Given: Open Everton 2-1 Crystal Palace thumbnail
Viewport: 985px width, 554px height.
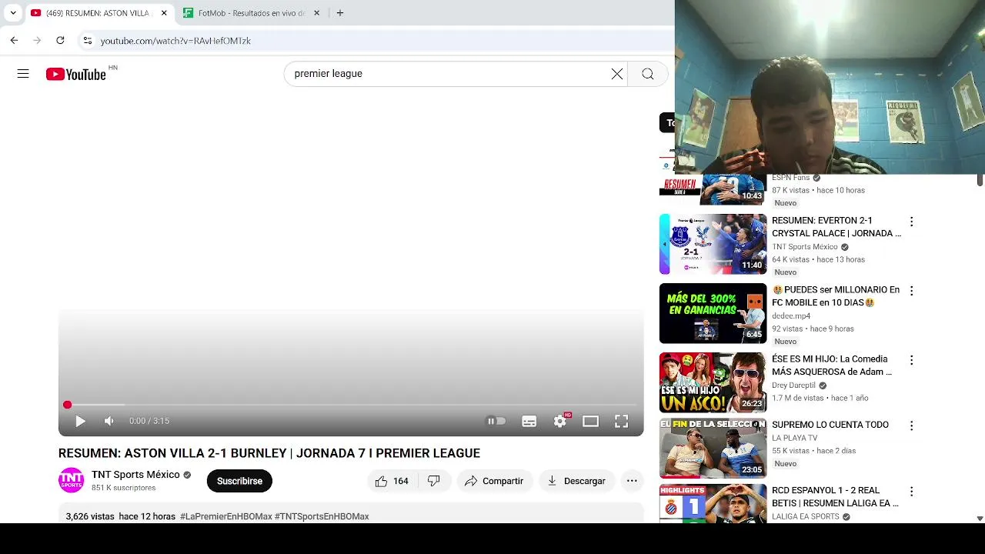Looking at the screenshot, I should pos(713,244).
